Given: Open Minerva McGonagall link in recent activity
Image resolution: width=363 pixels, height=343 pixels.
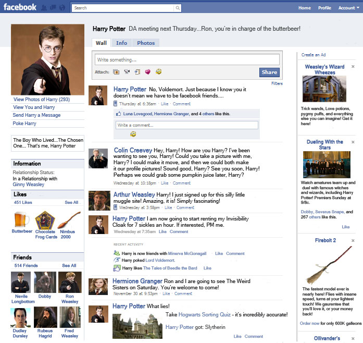Looking at the screenshot, I should 187,253.
